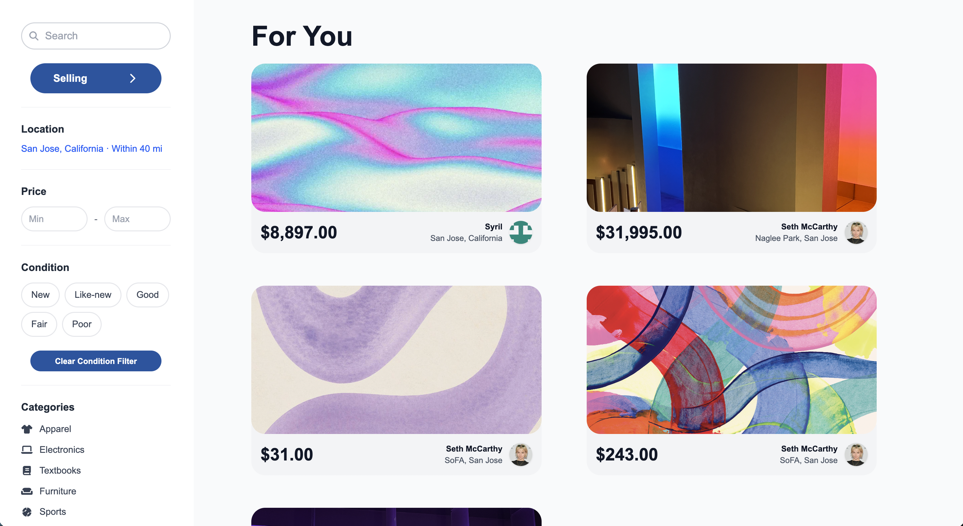The height and width of the screenshot is (526, 963).
Task: Open the San Jose location radius selector
Action: [x=91, y=149]
